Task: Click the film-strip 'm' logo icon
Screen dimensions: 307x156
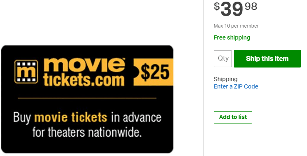Action: [26, 72]
